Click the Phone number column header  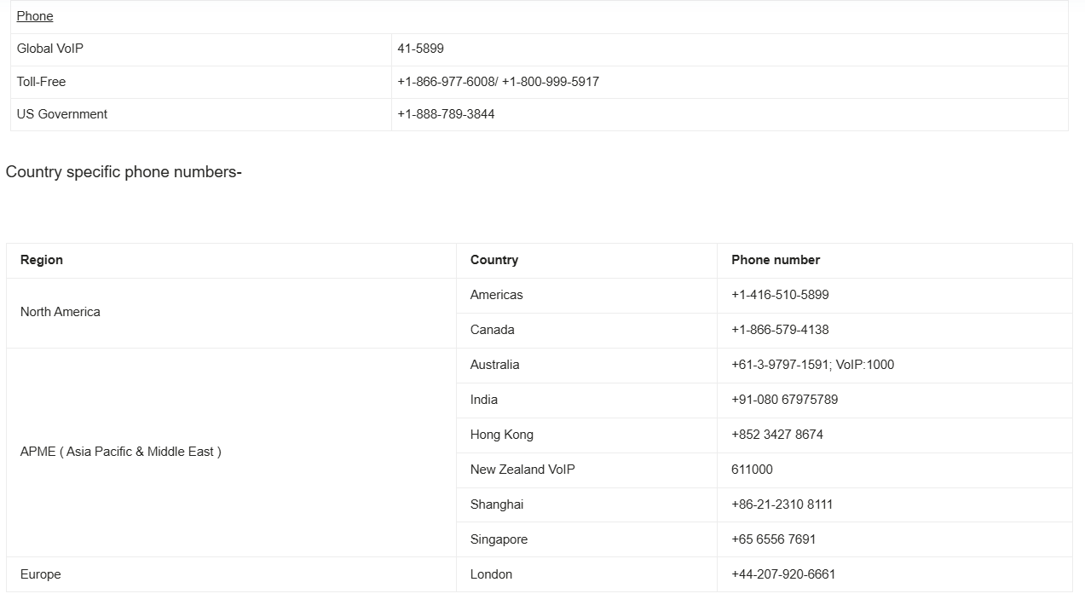point(776,260)
